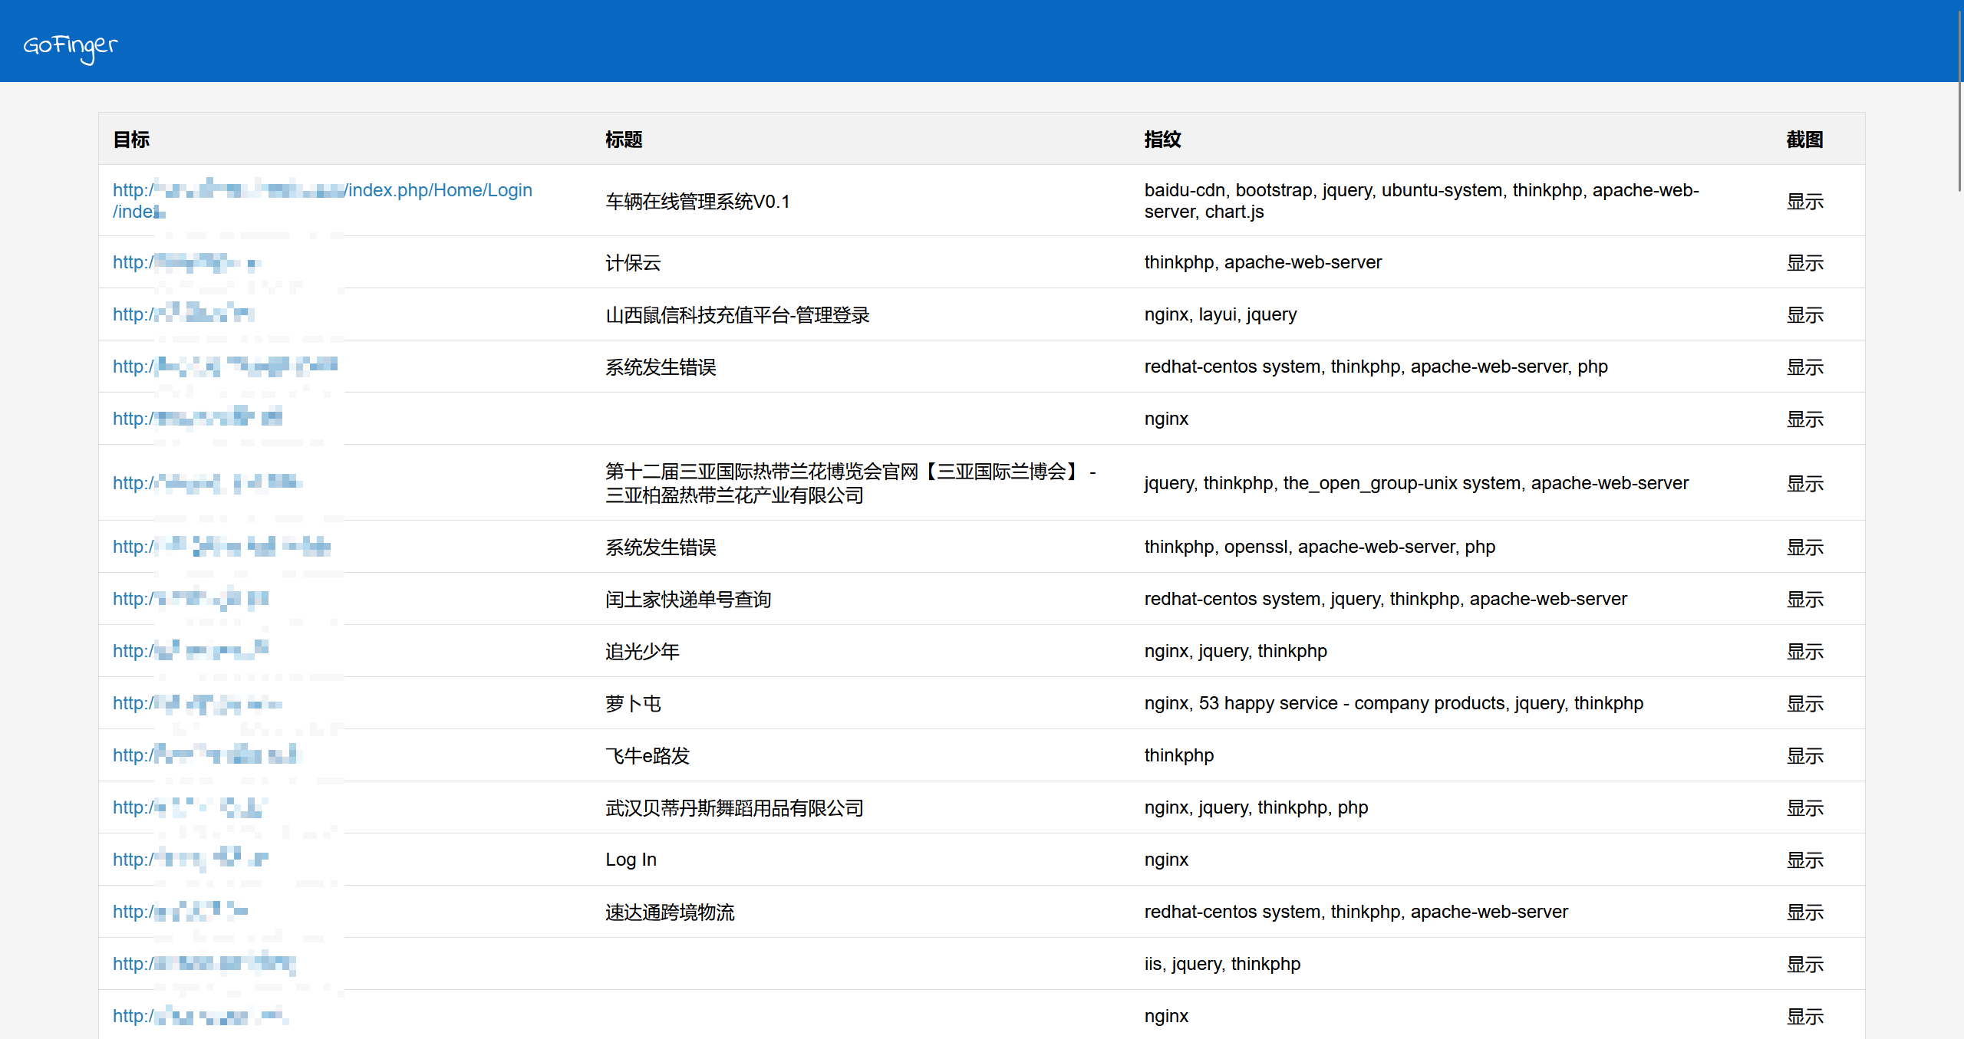Click fingerprint nginx, layui, jquery
Image resolution: width=1964 pixels, height=1039 pixels.
(1221, 314)
